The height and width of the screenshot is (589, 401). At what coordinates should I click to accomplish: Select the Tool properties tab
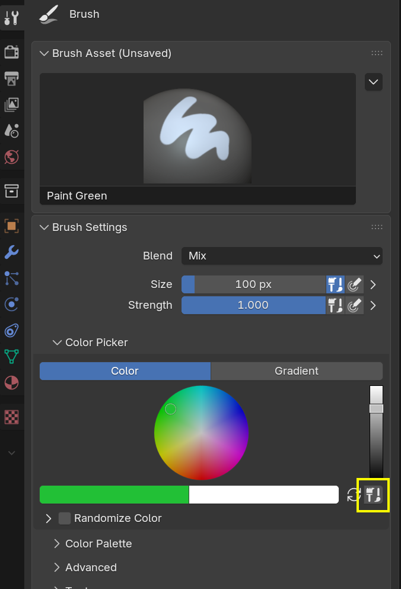point(12,18)
